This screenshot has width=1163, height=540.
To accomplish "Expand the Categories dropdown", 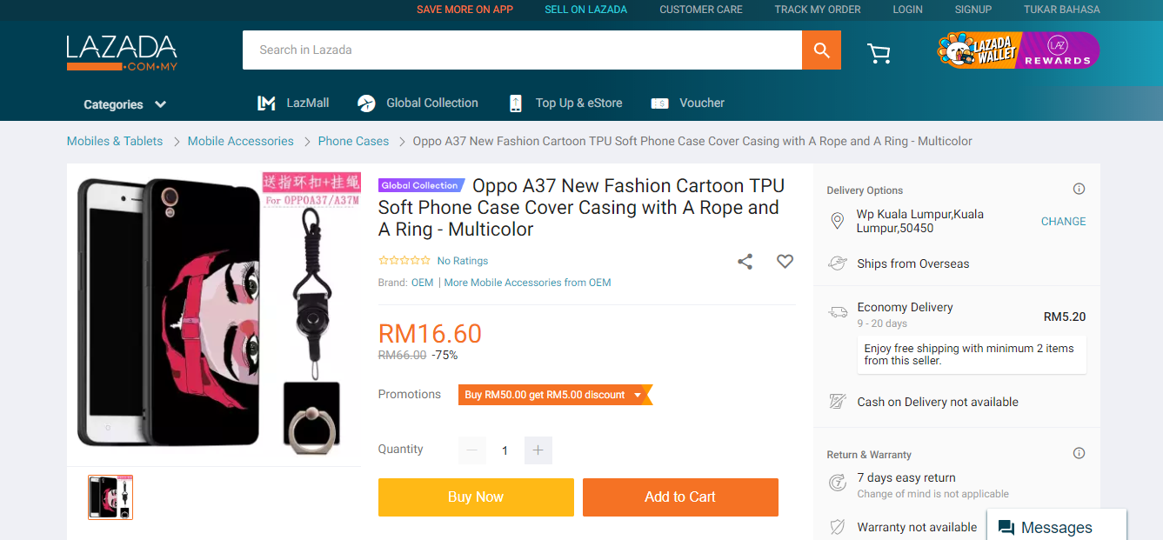I will [124, 104].
